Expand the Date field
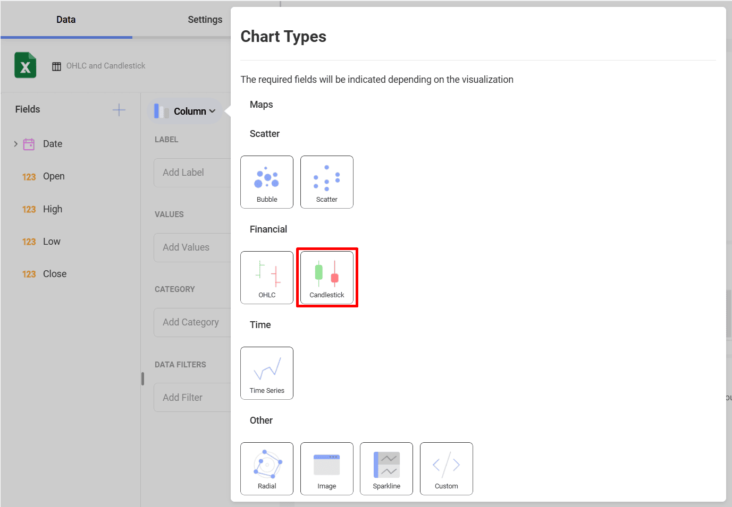Viewport: 732px width, 507px height. point(15,144)
